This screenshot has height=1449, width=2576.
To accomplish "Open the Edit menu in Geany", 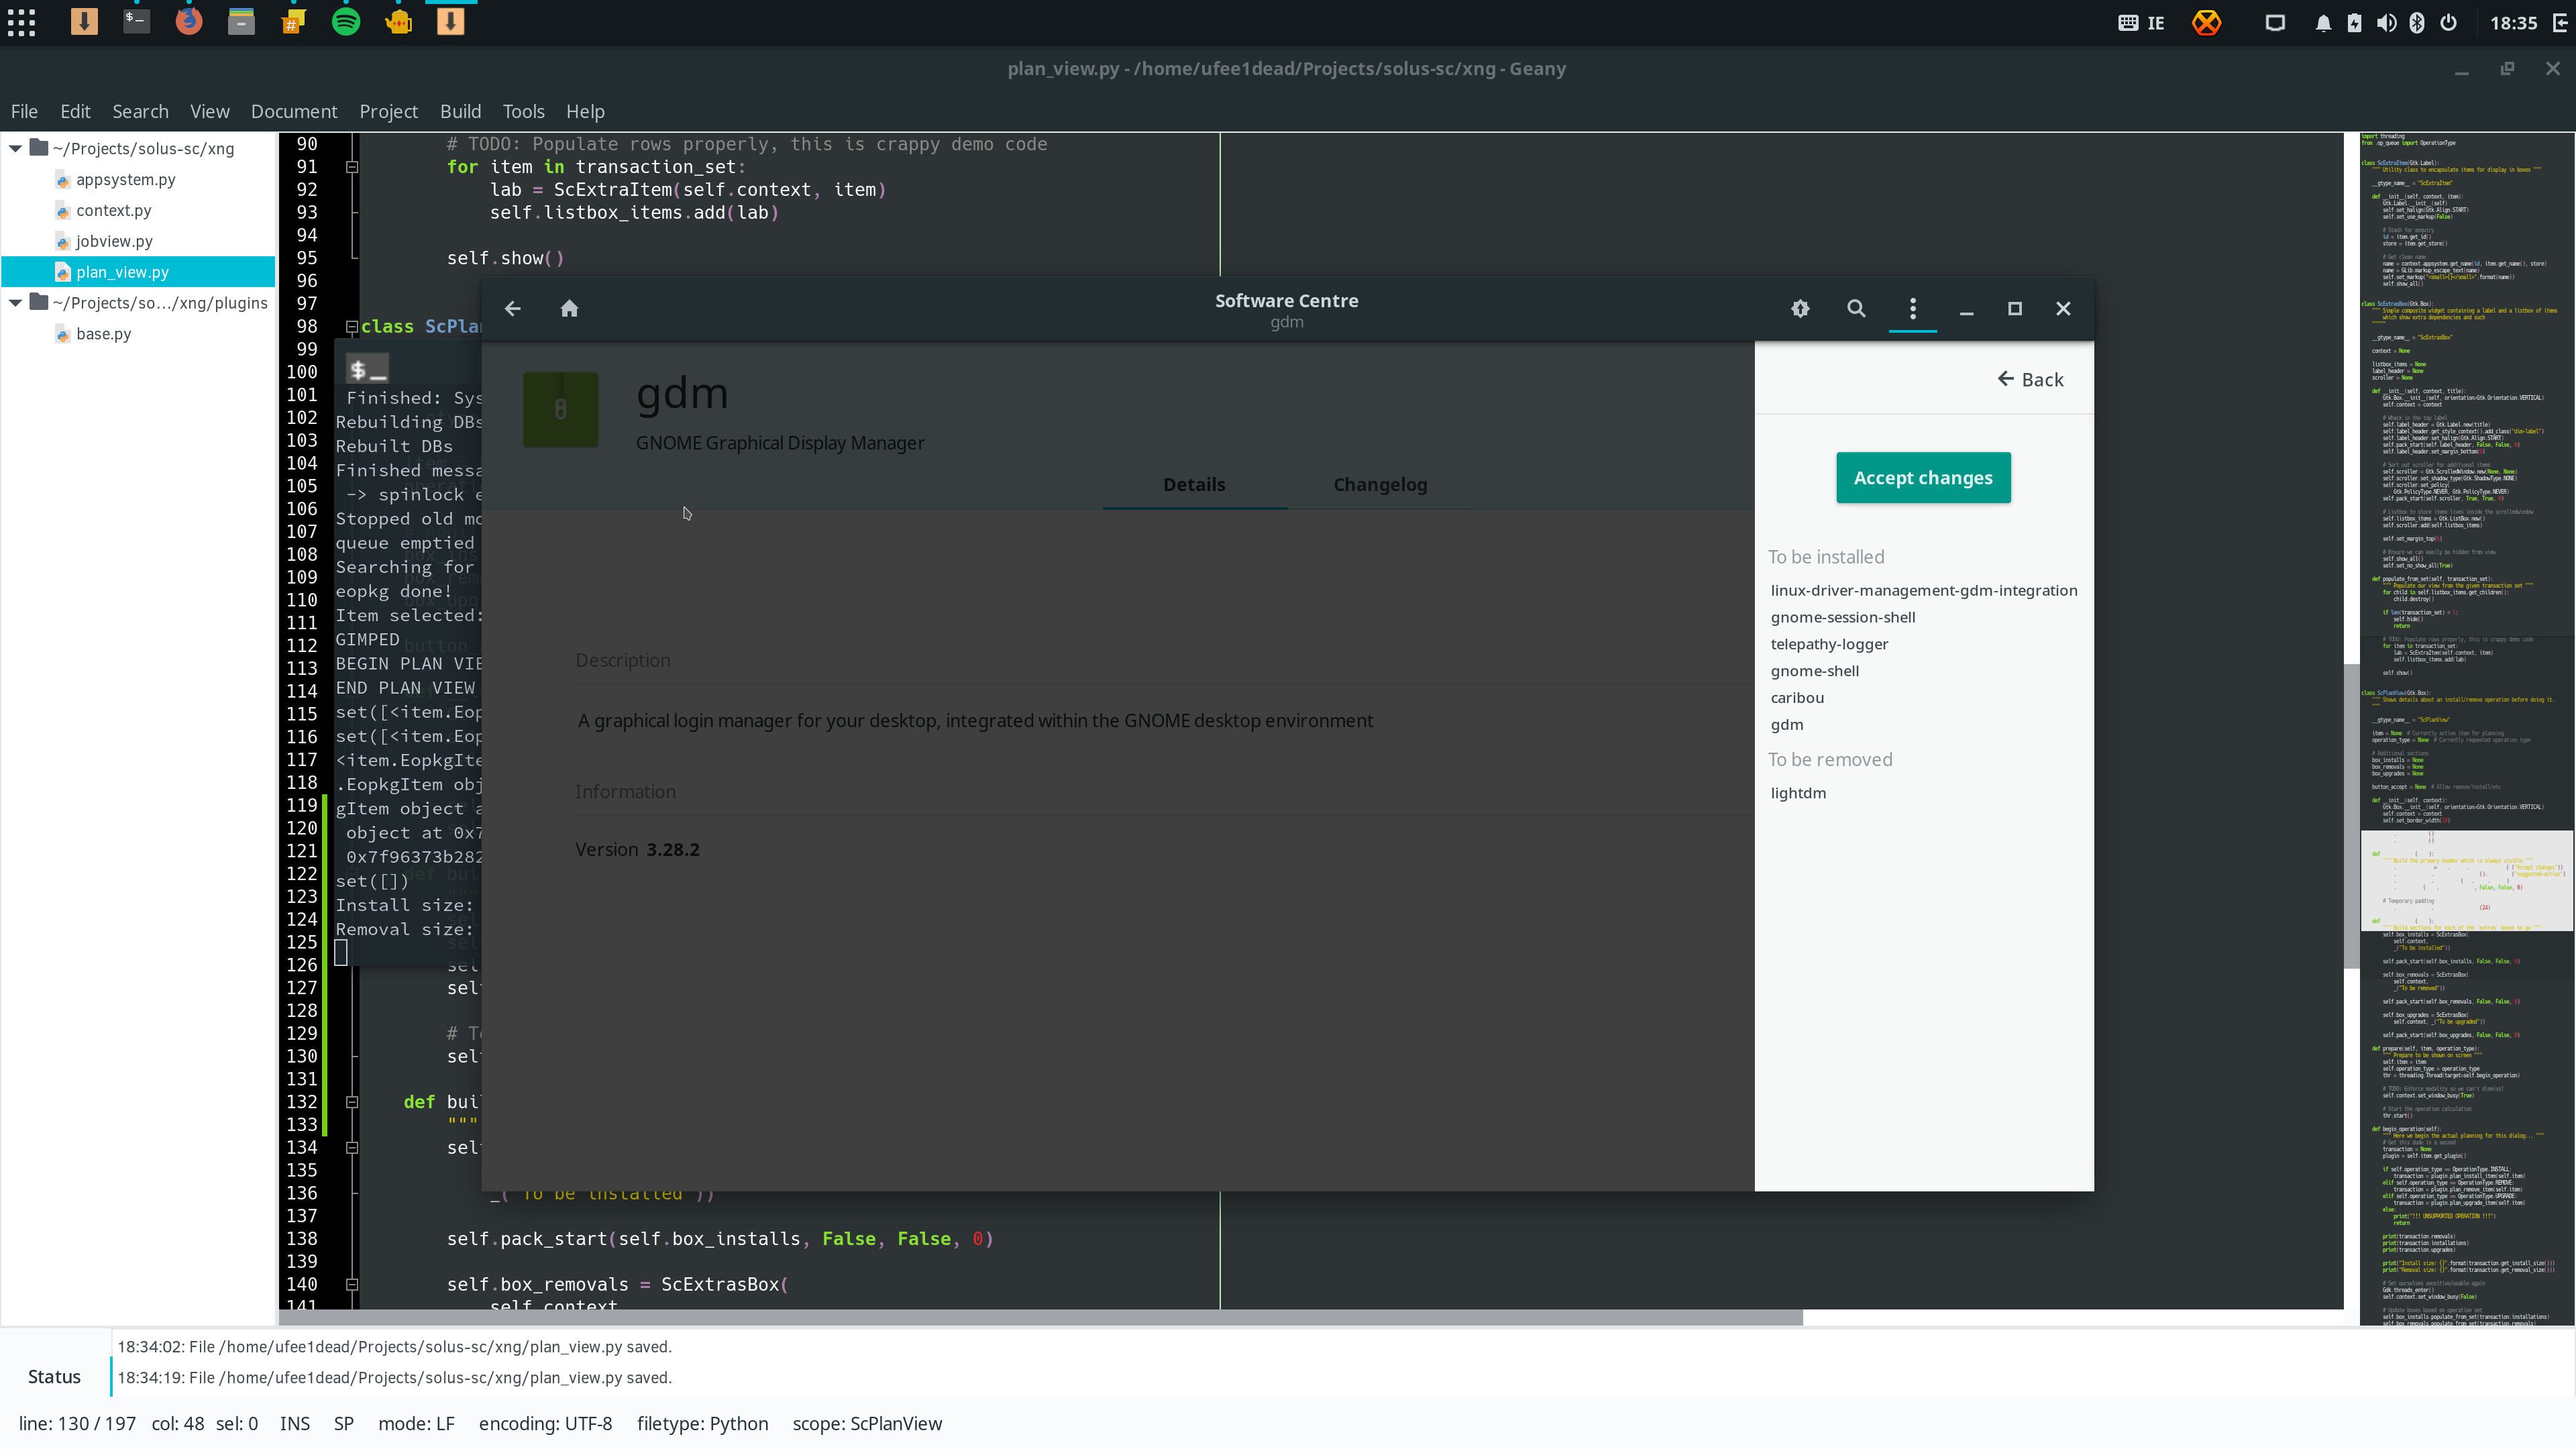I will pos(75,111).
